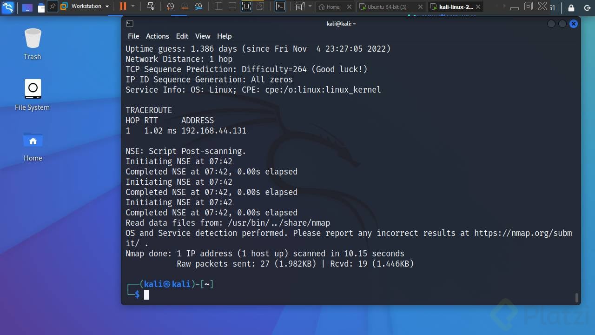The image size is (595, 335).
Task: Click the thumbnail bar layout icon
Action: click(x=232, y=7)
